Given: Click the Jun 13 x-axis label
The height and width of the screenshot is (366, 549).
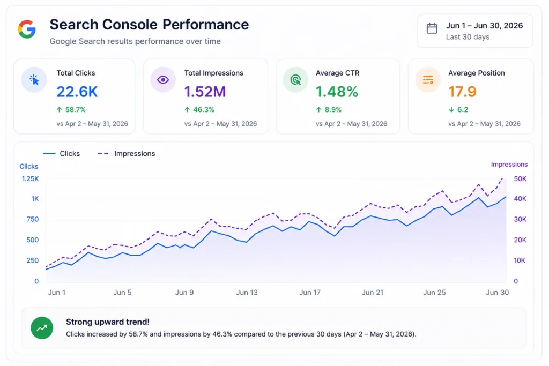Looking at the screenshot, I should pyautogui.click(x=247, y=292).
